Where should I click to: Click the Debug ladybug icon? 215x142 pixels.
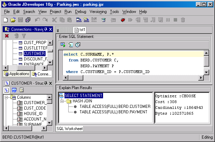coord(123,20)
